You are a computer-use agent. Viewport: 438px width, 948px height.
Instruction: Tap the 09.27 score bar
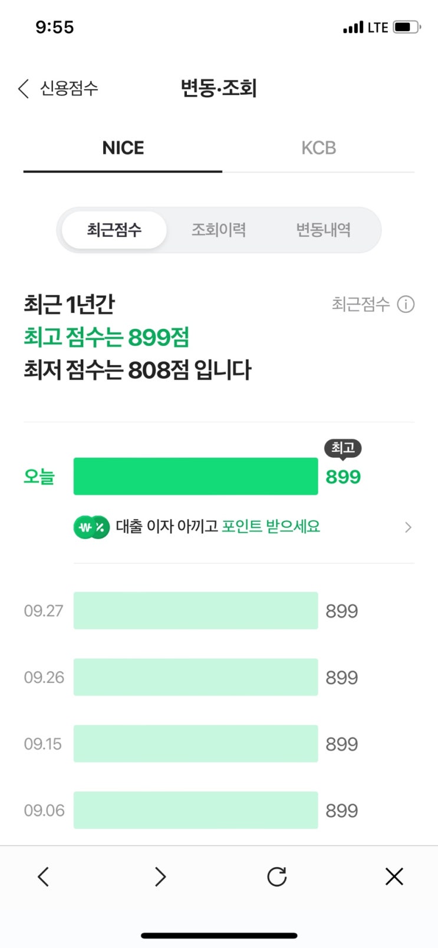(195, 610)
